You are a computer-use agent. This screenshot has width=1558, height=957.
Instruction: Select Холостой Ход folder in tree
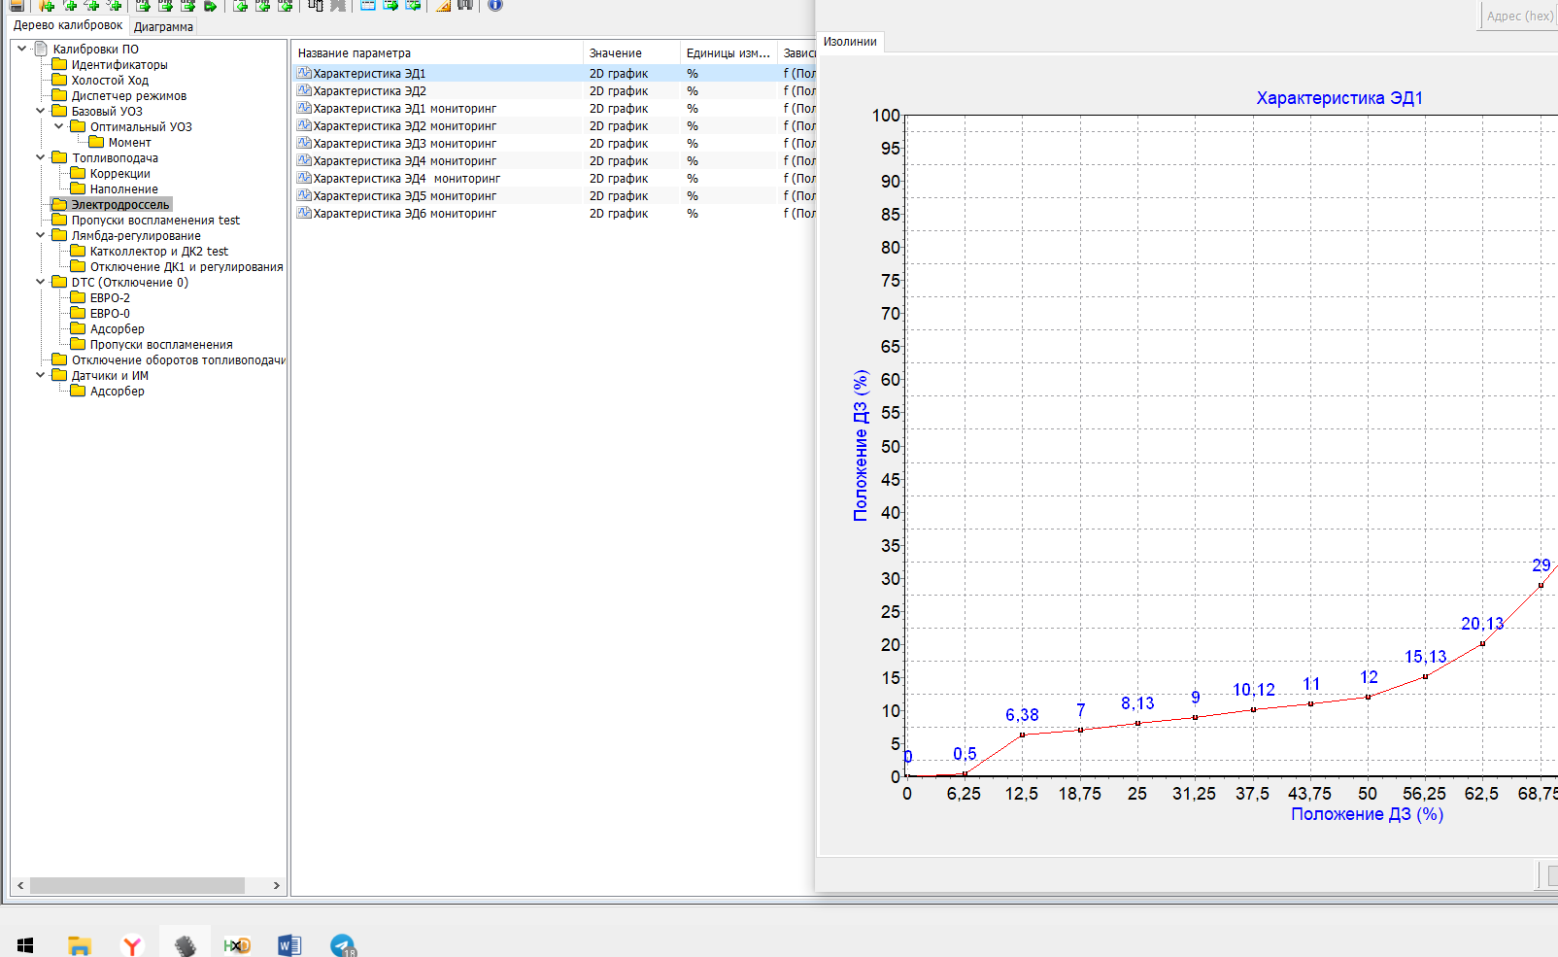[x=109, y=81]
